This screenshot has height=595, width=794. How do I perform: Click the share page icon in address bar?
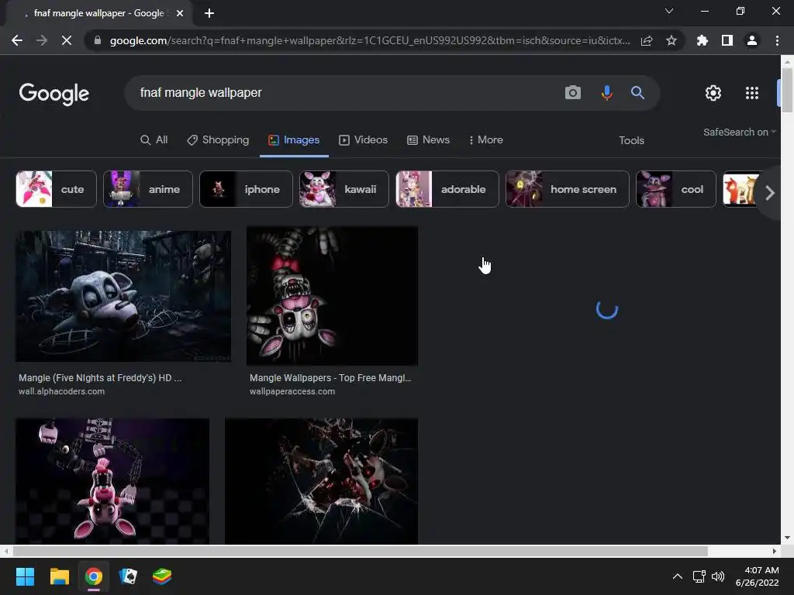click(647, 40)
